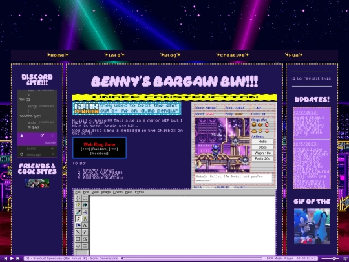Select the Fill With Color bucket tool
Screen dimensions: 349x262
click(x=85, y=205)
